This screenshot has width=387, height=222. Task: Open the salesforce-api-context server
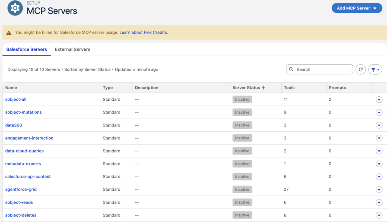28,177
